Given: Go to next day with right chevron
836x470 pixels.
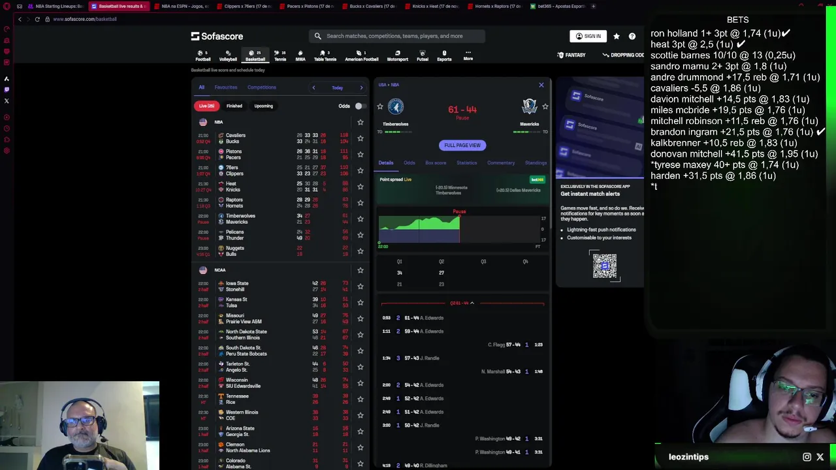Looking at the screenshot, I should pyautogui.click(x=361, y=87).
